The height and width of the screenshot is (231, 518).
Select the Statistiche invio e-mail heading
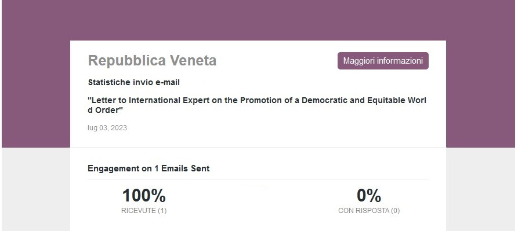134,82
